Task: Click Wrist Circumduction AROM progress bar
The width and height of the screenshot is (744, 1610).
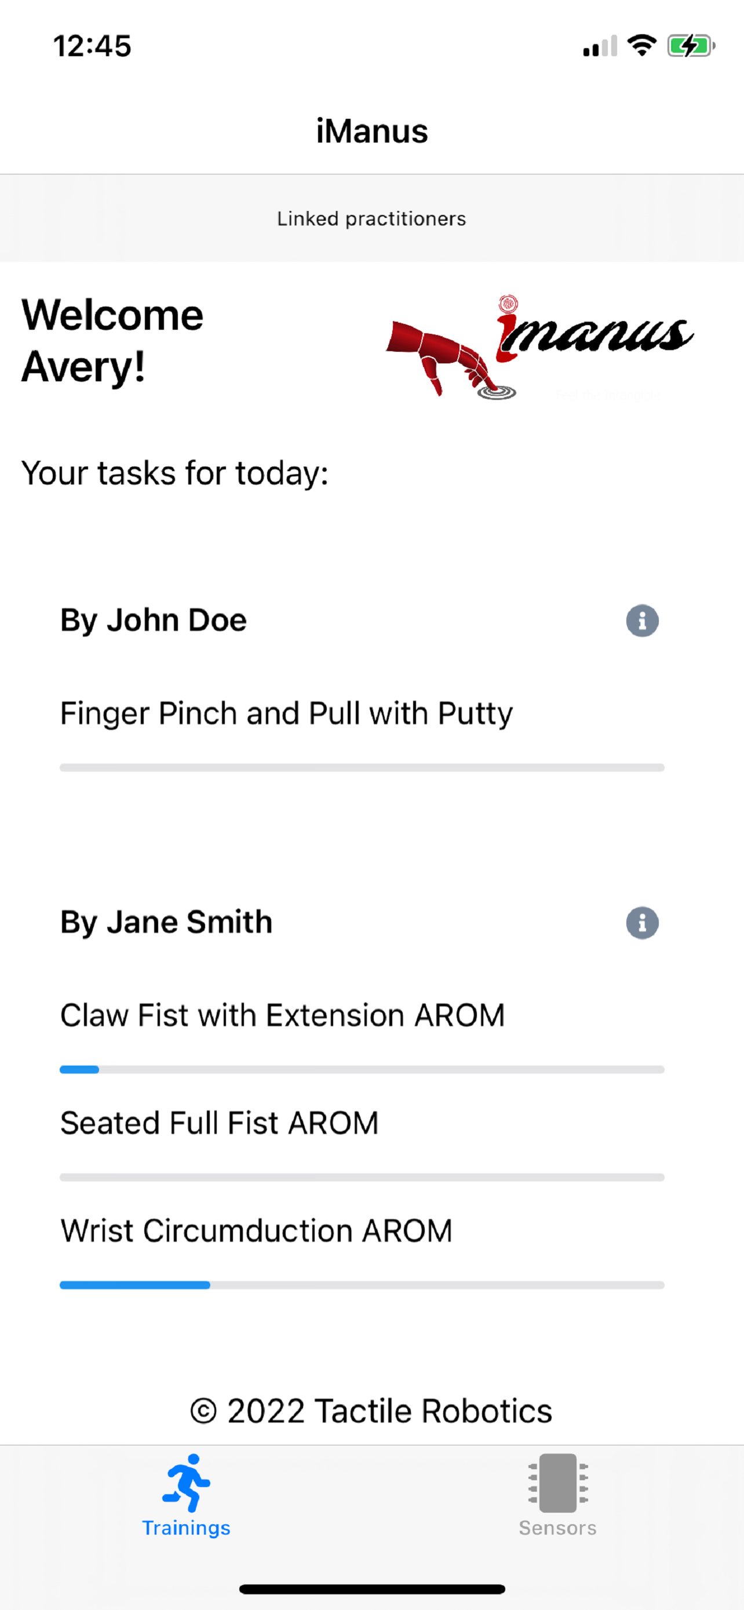Action: click(x=362, y=1285)
